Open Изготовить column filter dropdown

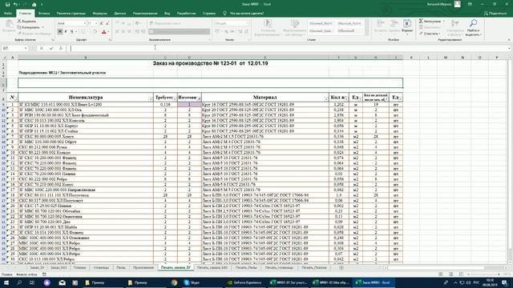tap(199, 99)
